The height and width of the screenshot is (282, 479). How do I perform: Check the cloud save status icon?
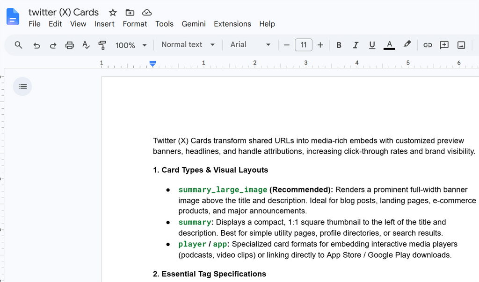(147, 13)
